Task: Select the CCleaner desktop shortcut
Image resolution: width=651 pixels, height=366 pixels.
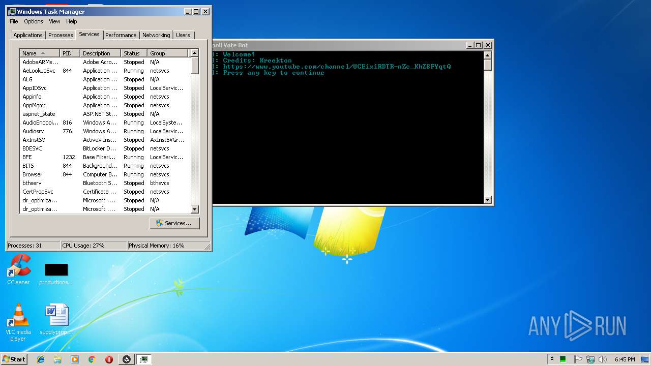Action: (18, 270)
